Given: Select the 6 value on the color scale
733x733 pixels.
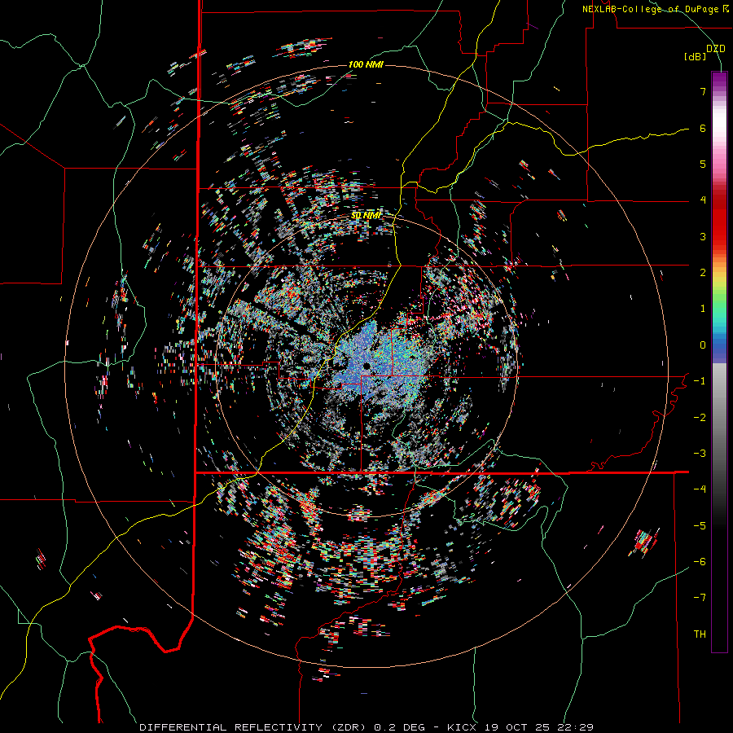Looking at the screenshot, I should click(x=703, y=128).
